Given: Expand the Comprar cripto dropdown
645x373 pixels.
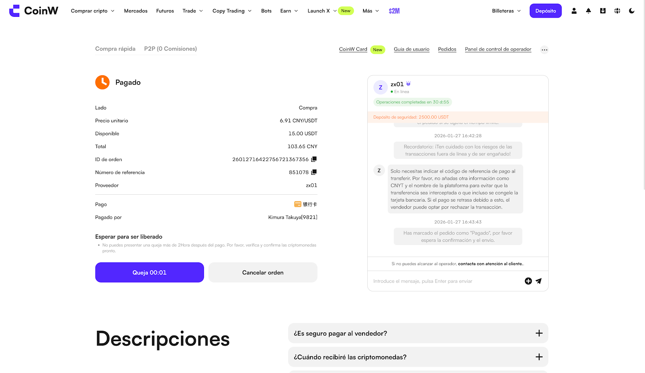Looking at the screenshot, I should tap(93, 11).
